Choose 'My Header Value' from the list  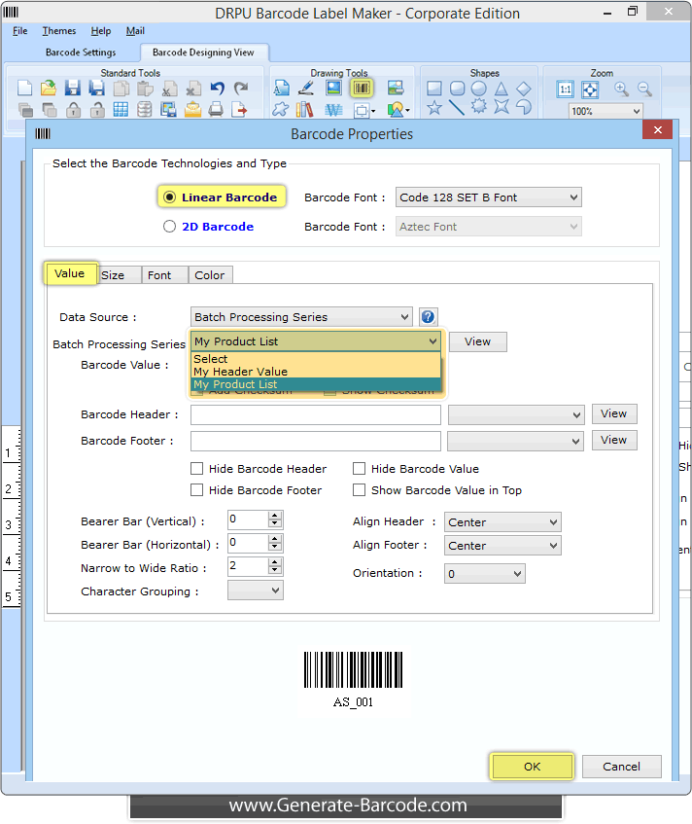316,372
